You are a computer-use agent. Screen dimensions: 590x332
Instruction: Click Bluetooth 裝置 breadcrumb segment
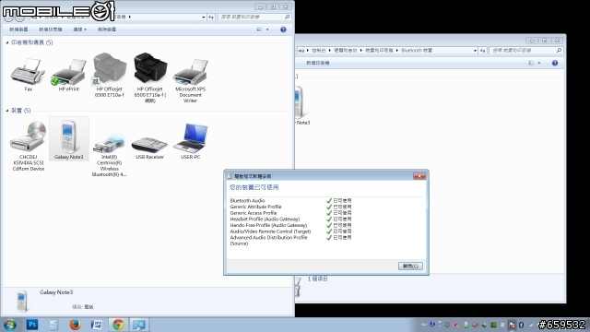pos(417,51)
